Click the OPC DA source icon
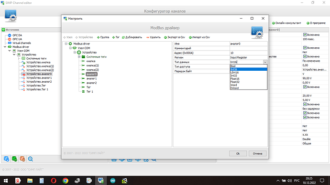Screen dimensions: 330x185 [10, 35]
